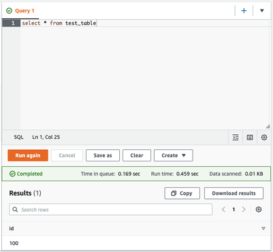Click the Data scanned 0.01 KB value
Image resolution: width=273 pixels, height=252 pixels.
(x=254, y=174)
